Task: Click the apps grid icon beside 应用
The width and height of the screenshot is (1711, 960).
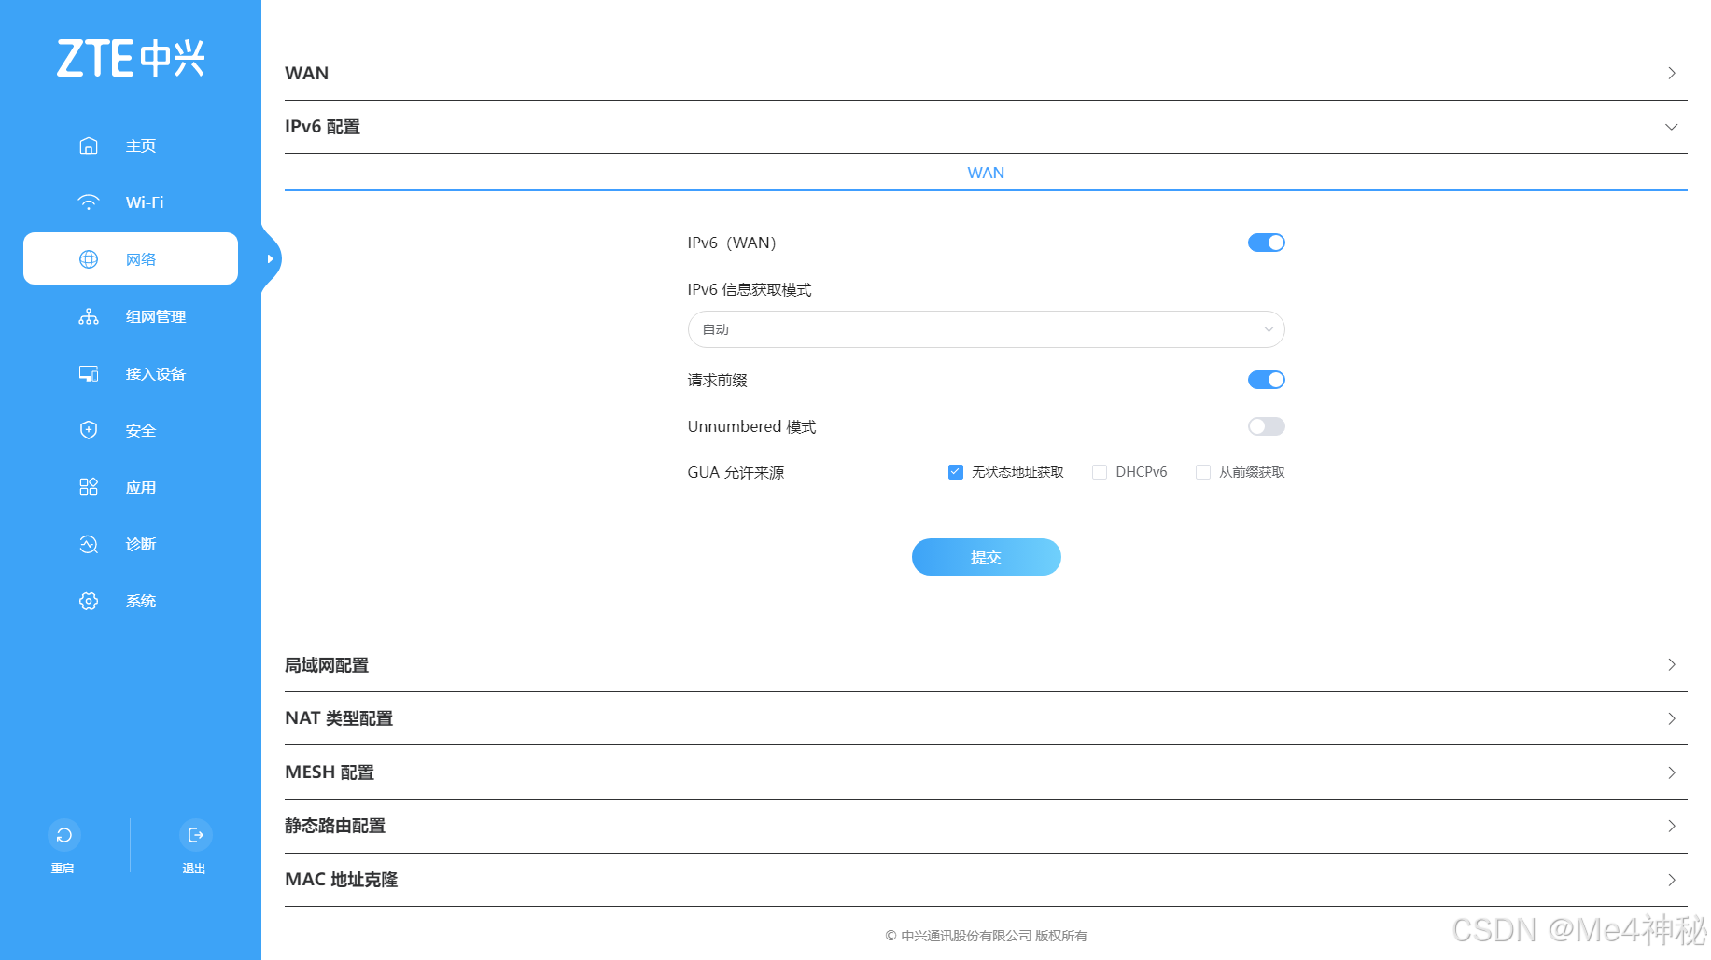Action: point(89,487)
